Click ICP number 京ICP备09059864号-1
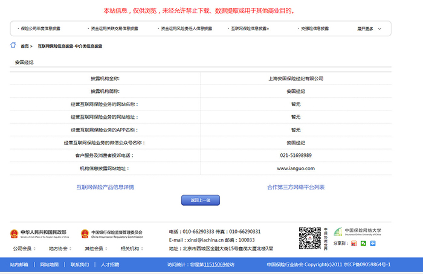The width and height of the screenshot is (423, 274). coord(367,264)
